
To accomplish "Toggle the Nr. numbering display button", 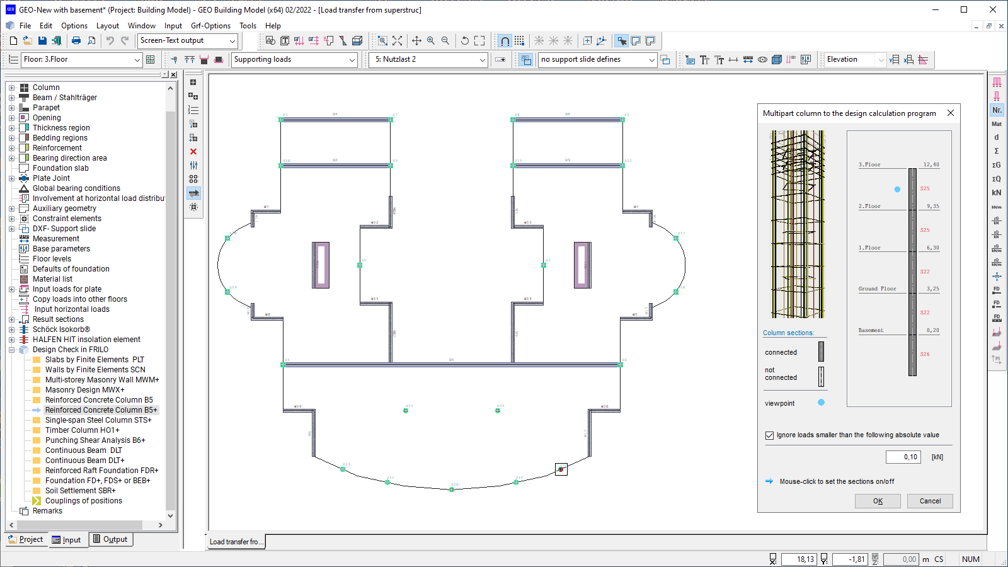I will click(x=997, y=110).
